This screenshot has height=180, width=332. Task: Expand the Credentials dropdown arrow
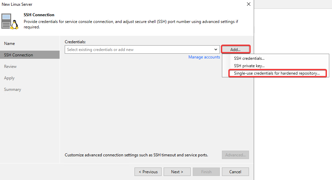(215, 50)
